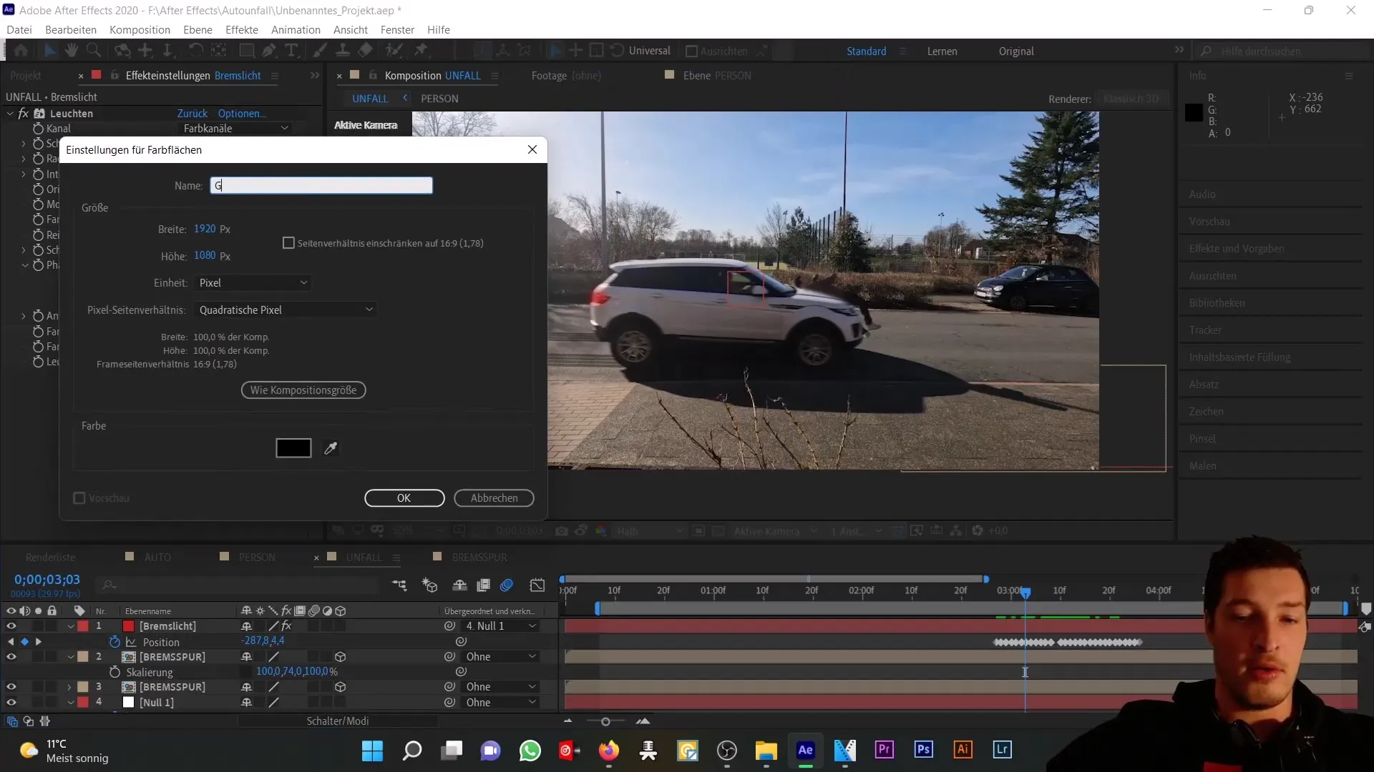1374x772 pixels.
Task: Open the Ebene menu
Action: pos(198,30)
